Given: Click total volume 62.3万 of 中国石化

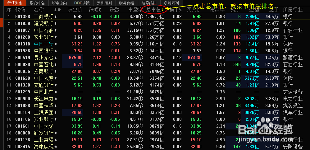Looking at the screenshot, I should coord(271,65).
